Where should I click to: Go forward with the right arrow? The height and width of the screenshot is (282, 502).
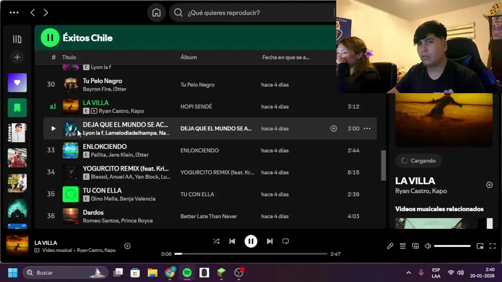coord(45,13)
